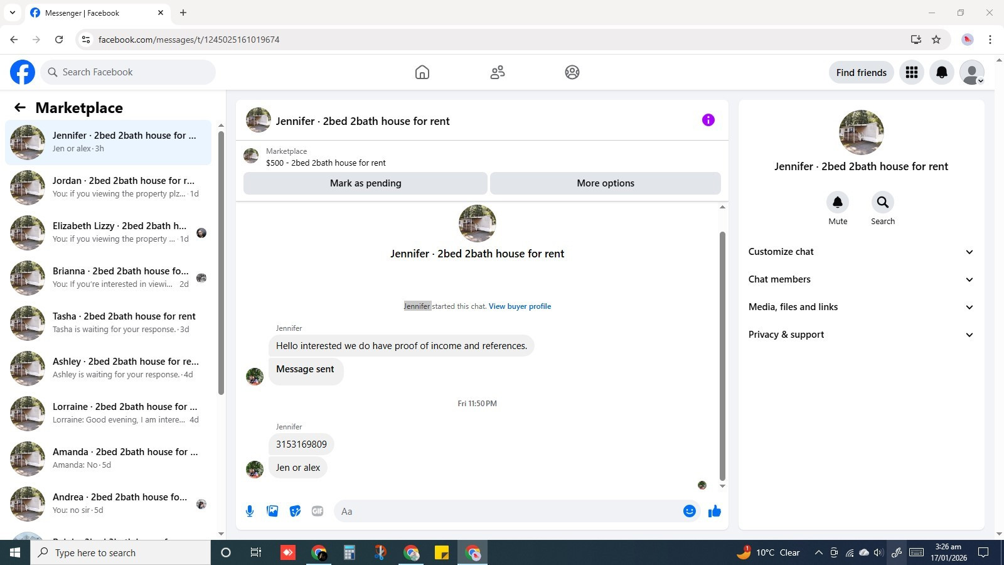Attach a photo file icon

coord(272,511)
